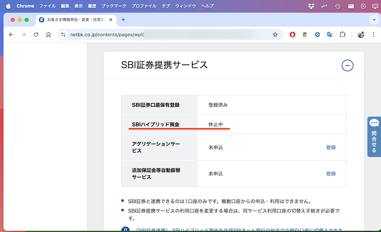
Task: Navigate back to the previous page
Action: click(x=11, y=35)
